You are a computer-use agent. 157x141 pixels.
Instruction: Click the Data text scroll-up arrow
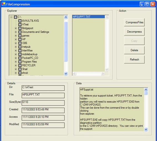tap(146, 89)
